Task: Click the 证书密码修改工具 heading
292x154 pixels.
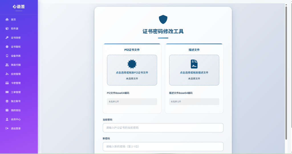Action: click(163, 31)
